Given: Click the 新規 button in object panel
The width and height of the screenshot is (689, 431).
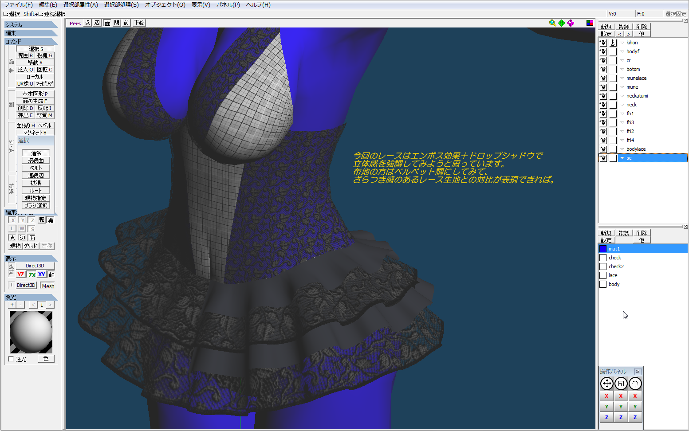Looking at the screenshot, I should [x=606, y=27].
